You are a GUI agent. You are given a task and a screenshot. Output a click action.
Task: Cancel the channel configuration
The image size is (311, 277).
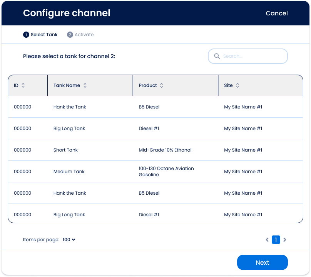click(x=277, y=13)
